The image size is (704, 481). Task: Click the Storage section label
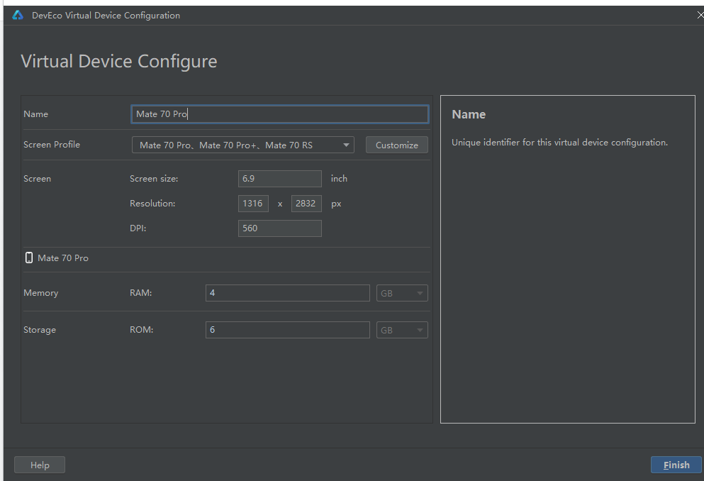coord(39,330)
